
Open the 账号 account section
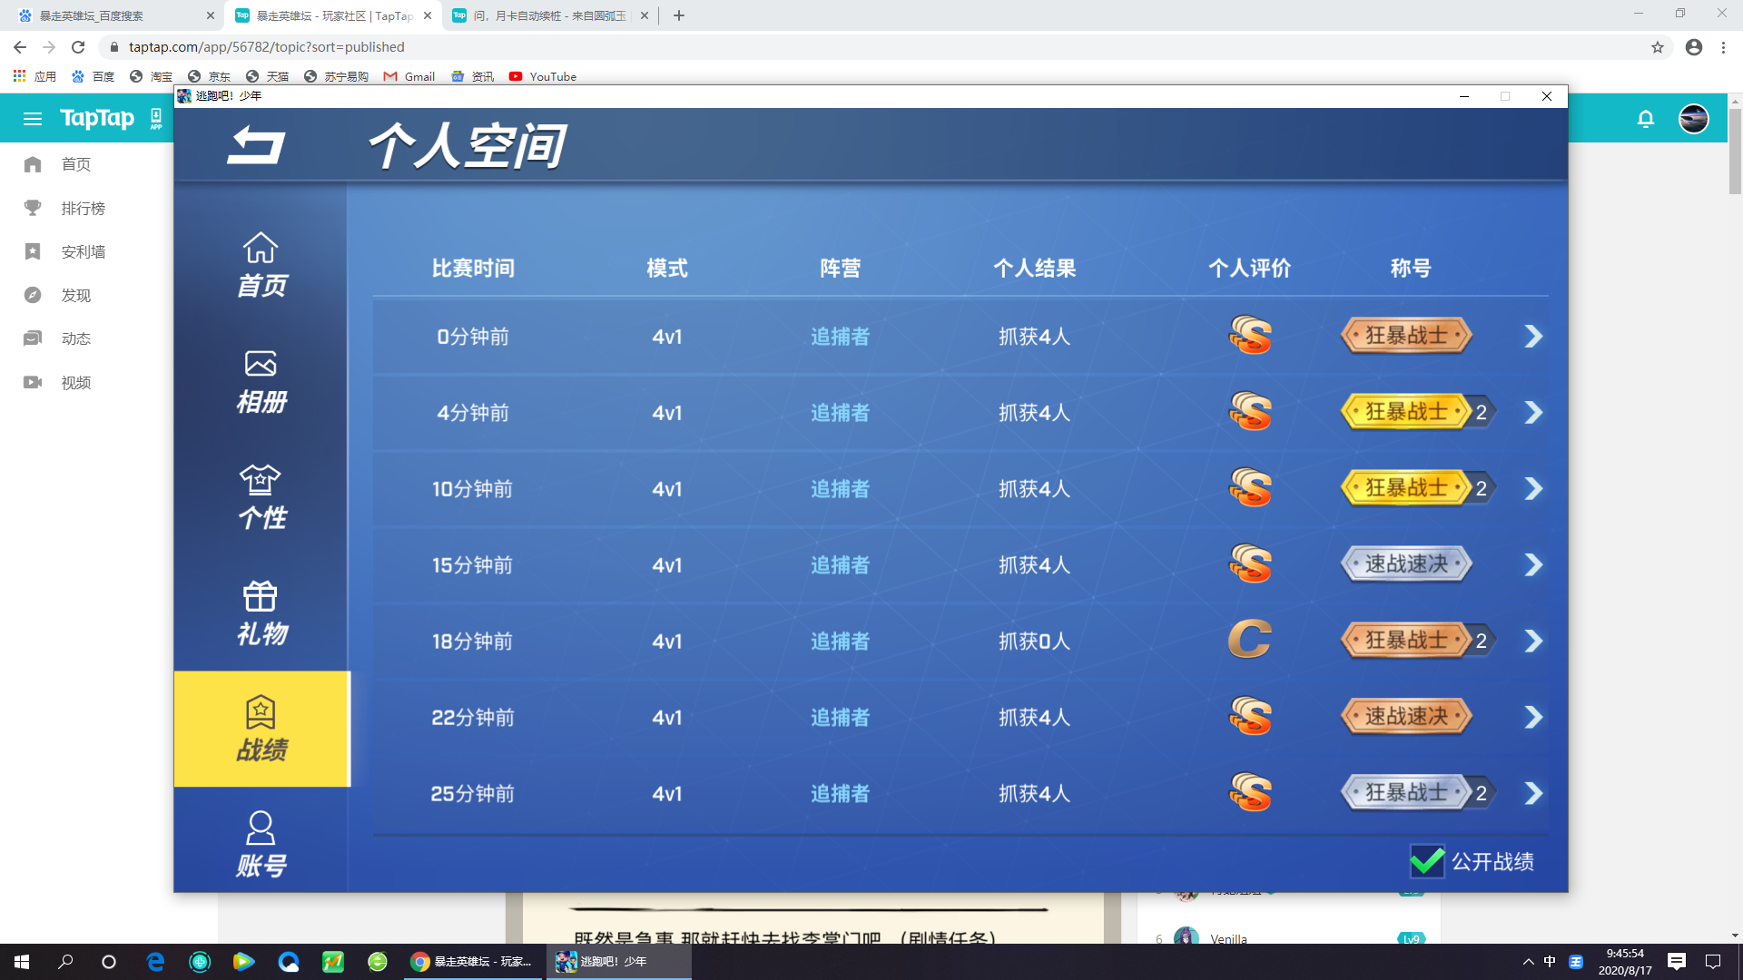(x=261, y=844)
